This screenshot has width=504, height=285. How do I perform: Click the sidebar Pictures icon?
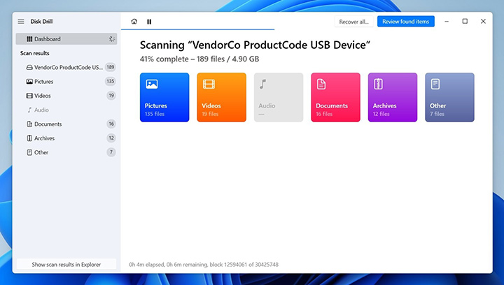pyautogui.click(x=29, y=82)
